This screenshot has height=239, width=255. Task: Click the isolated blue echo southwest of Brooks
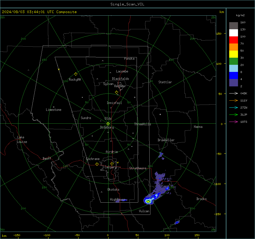tap(177, 222)
